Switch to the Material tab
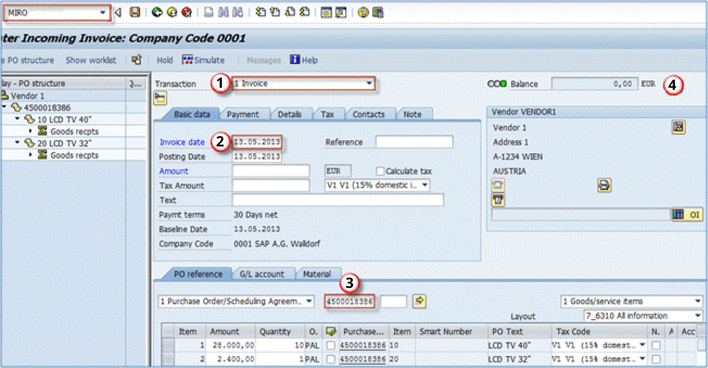The height and width of the screenshot is (368, 708). click(317, 274)
